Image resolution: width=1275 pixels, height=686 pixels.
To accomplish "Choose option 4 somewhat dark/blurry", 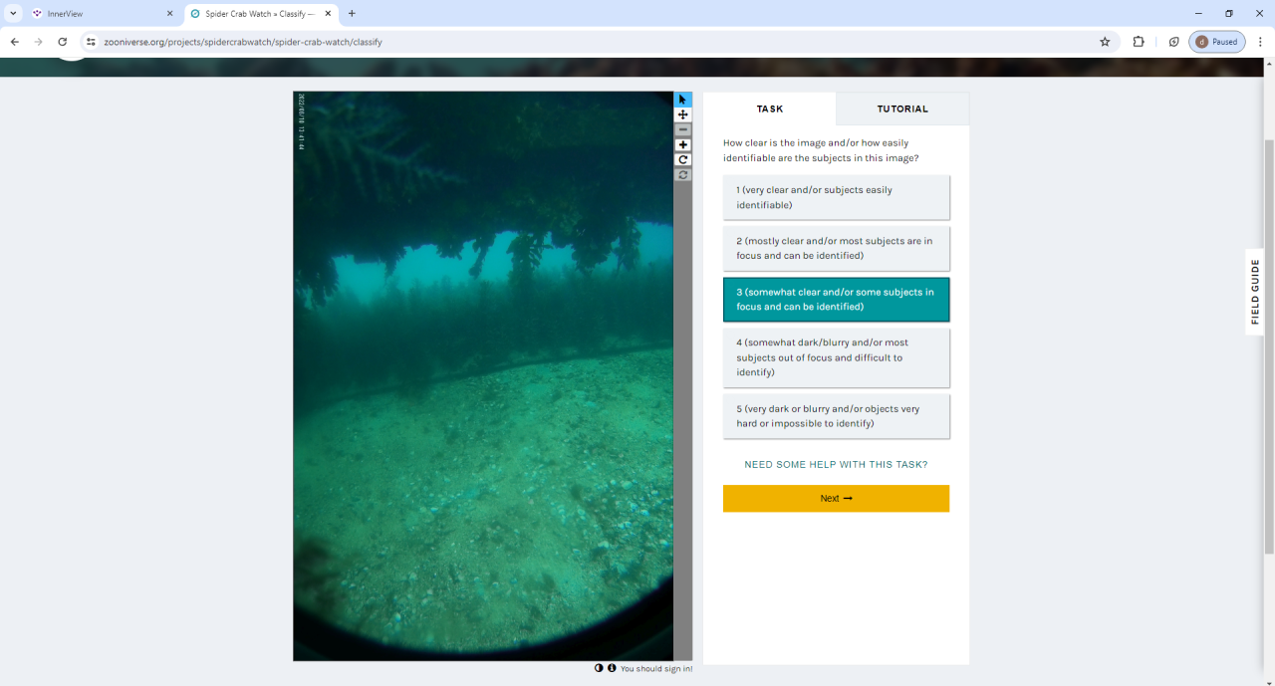I will 836,357.
